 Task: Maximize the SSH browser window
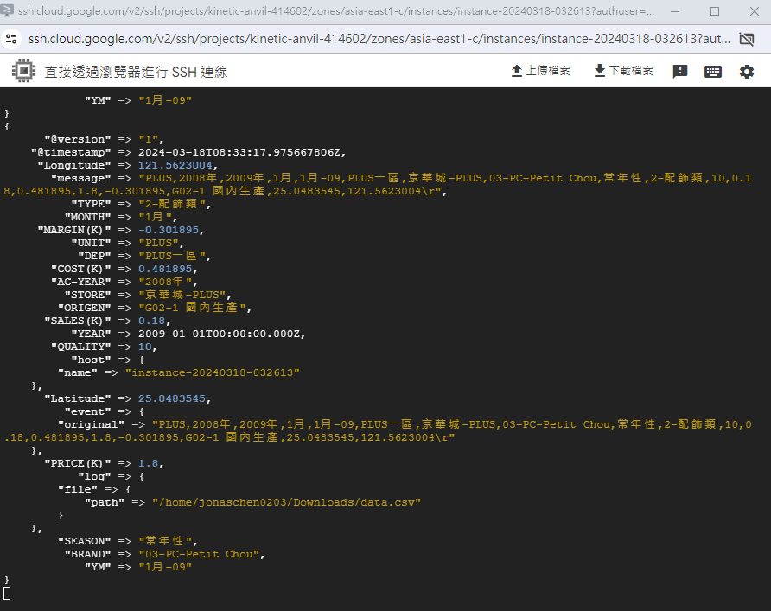tap(714, 12)
